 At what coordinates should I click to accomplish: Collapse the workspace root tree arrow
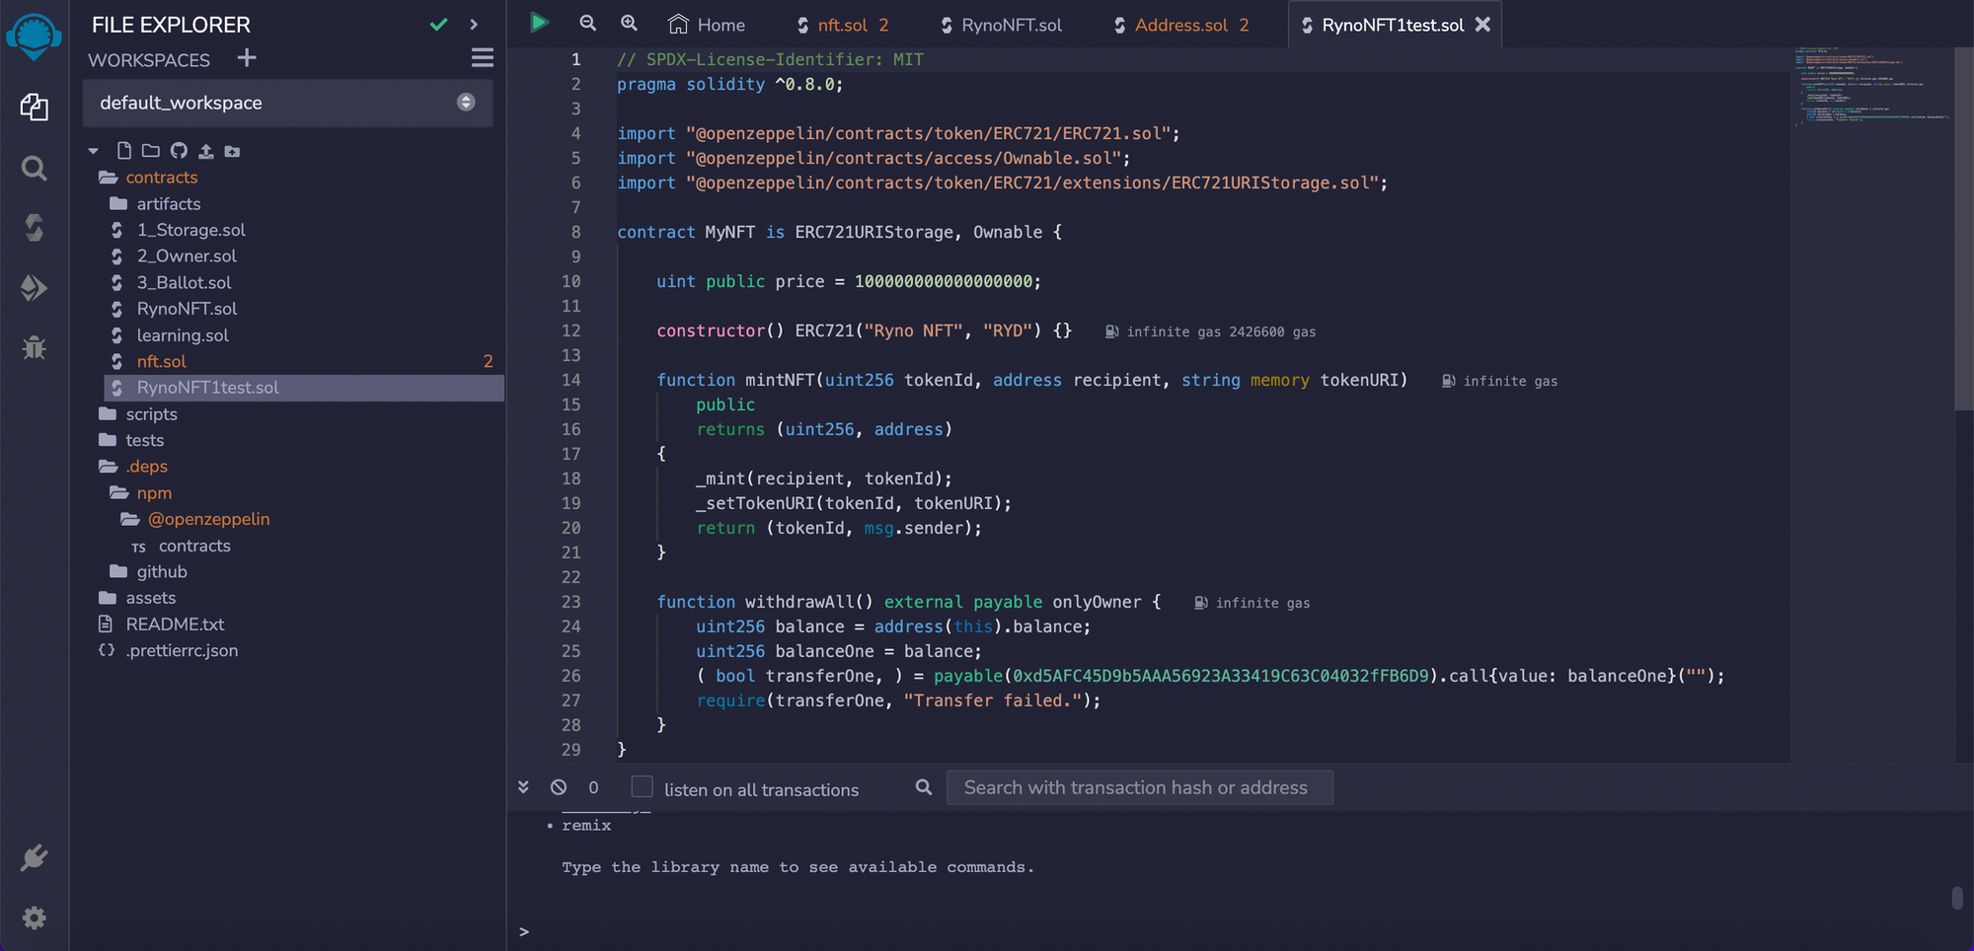pos(94,151)
